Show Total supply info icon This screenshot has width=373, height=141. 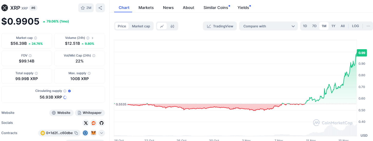point(36,73)
